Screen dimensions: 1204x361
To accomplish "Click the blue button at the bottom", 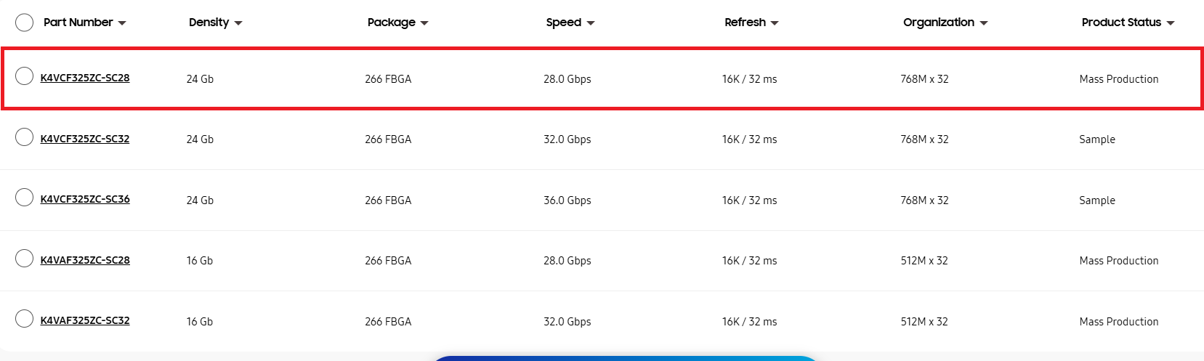I will pyautogui.click(x=625, y=358).
